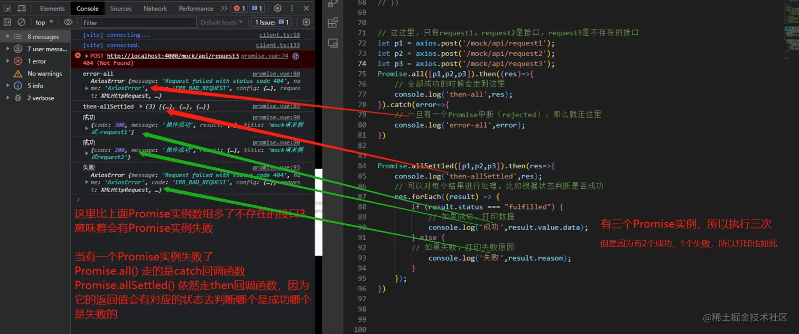Open the localhost:4000/mock/api/request3 URL link
This screenshot has width=799, height=334.
(173, 55)
